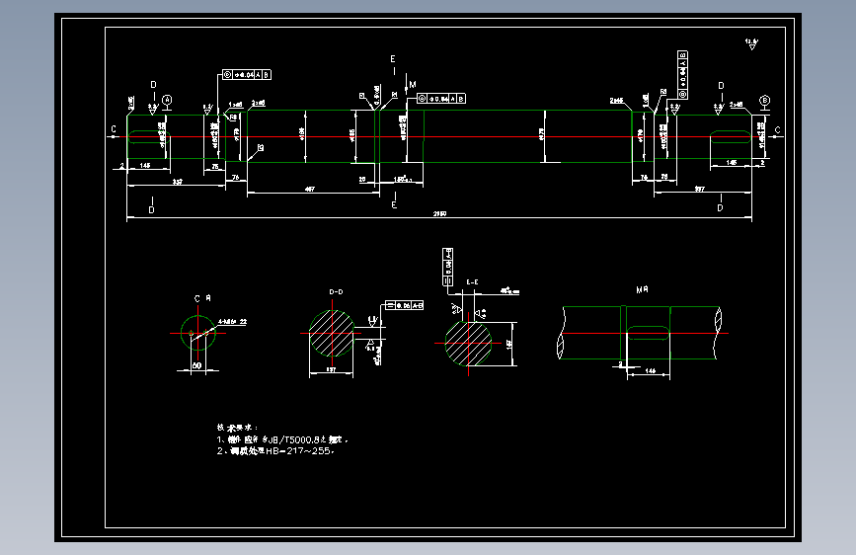Screen dimensions: 856x555
Task: Select the vertical tolerance frame at upper right
Action: (682, 75)
